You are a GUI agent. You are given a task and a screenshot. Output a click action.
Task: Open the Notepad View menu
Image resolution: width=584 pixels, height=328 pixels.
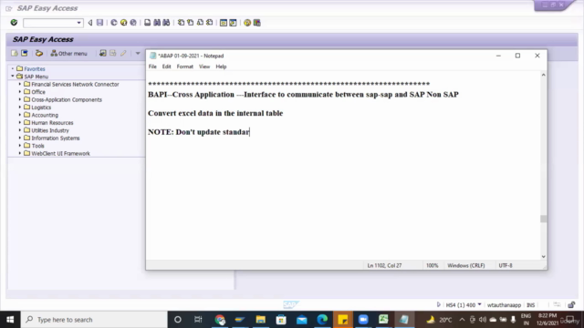pos(204,67)
